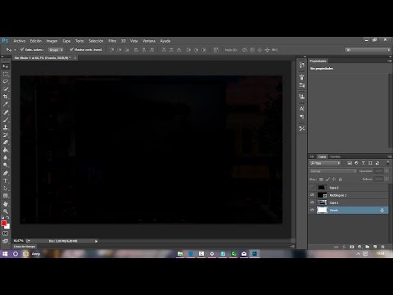Select the Fondo layer thumbnail

(x=322, y=210)
